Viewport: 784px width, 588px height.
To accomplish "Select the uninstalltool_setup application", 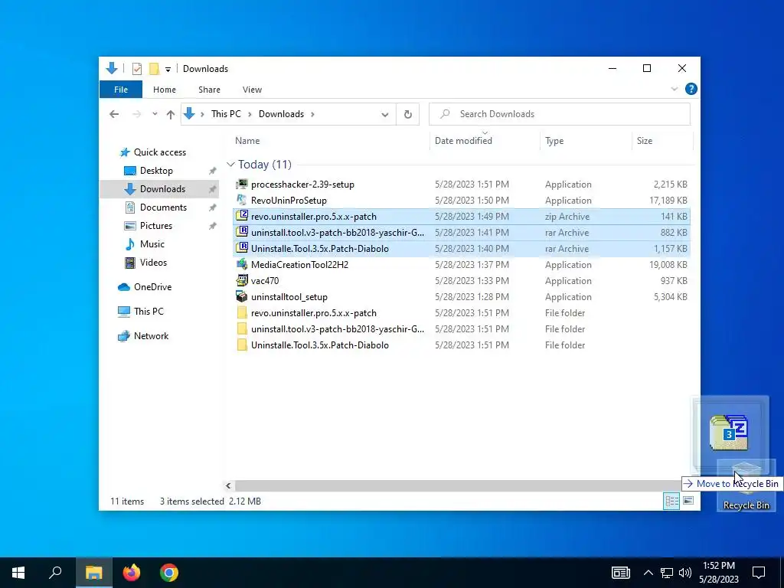I will tap(461, 296).
